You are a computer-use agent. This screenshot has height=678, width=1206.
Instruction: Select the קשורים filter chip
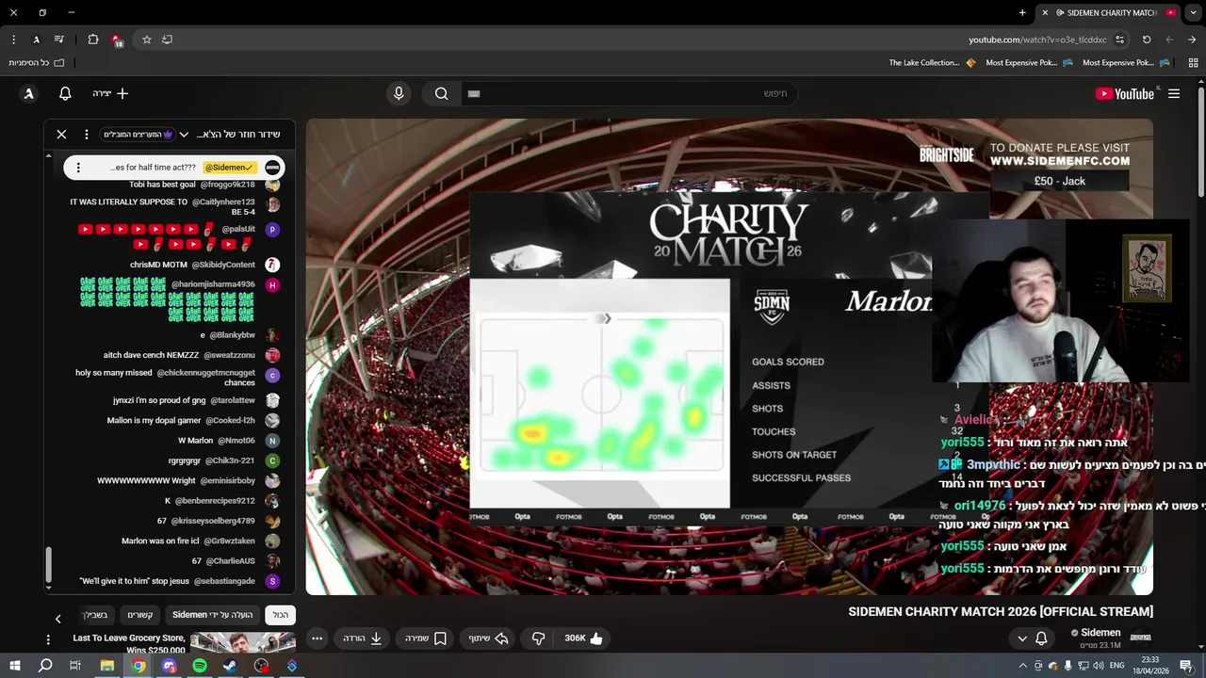[x=140, y=615]
